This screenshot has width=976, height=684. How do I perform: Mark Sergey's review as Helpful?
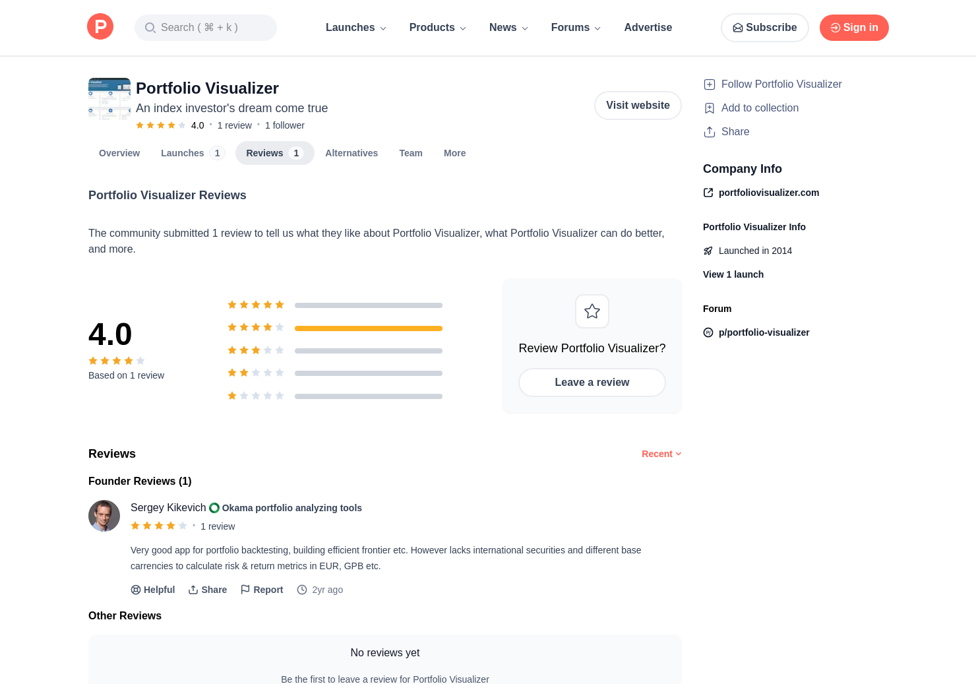click(152, 590)
